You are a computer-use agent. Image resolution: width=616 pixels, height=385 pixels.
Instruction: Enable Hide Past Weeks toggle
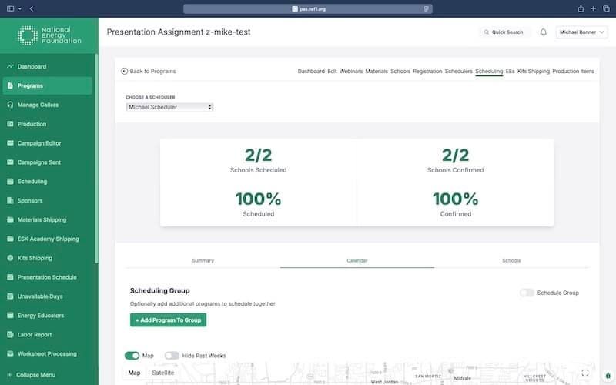pyautogui.click(x=172, y=356)
